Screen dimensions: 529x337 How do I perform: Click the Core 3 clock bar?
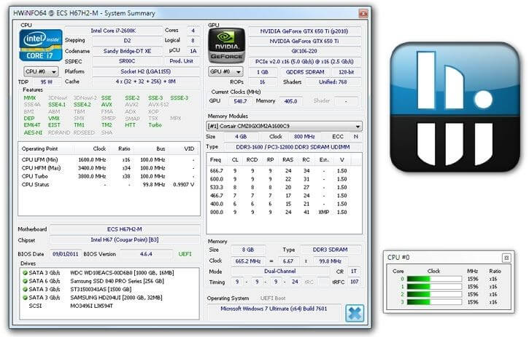433,302
